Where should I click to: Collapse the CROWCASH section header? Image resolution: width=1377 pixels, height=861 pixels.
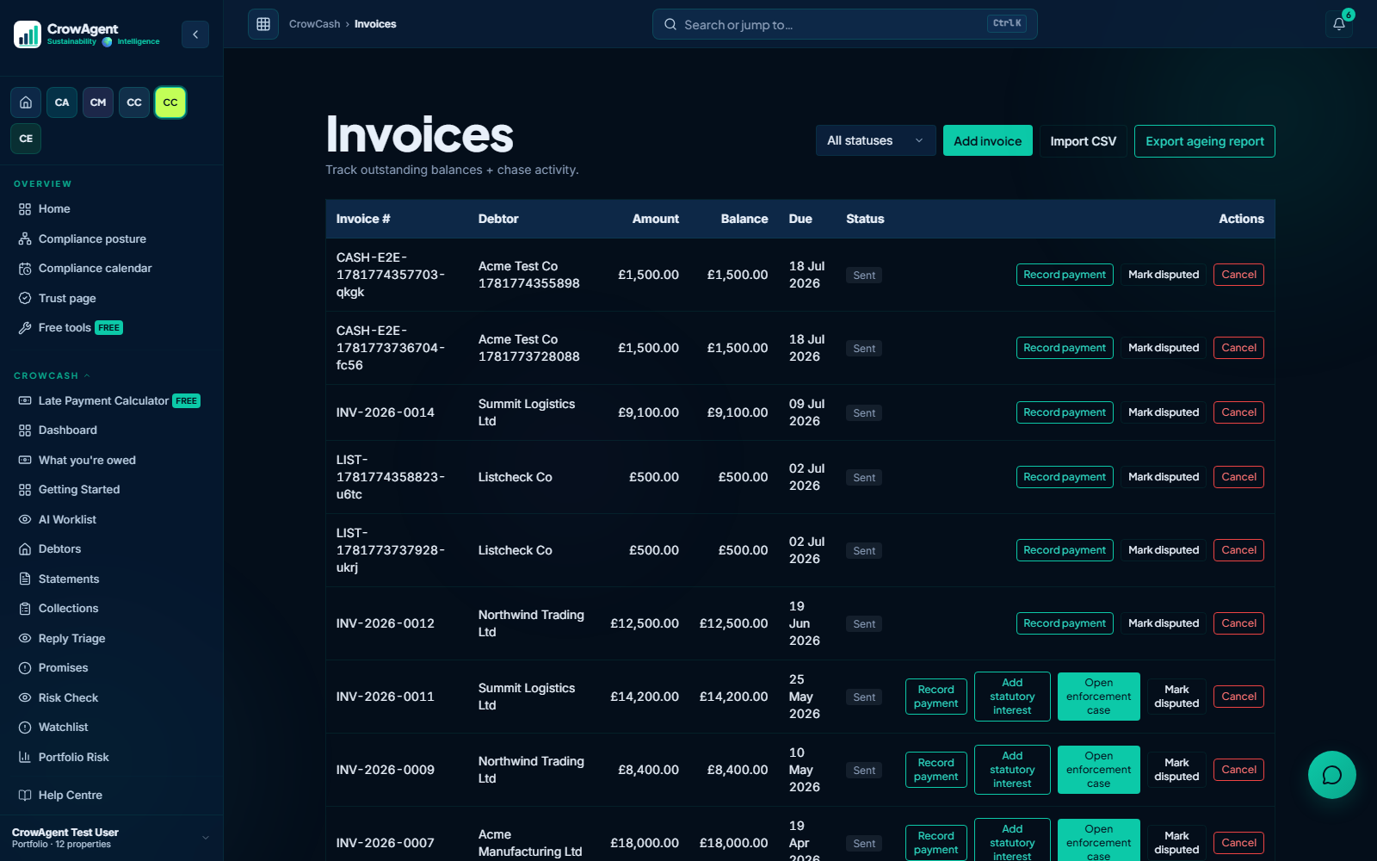(52, 376)
